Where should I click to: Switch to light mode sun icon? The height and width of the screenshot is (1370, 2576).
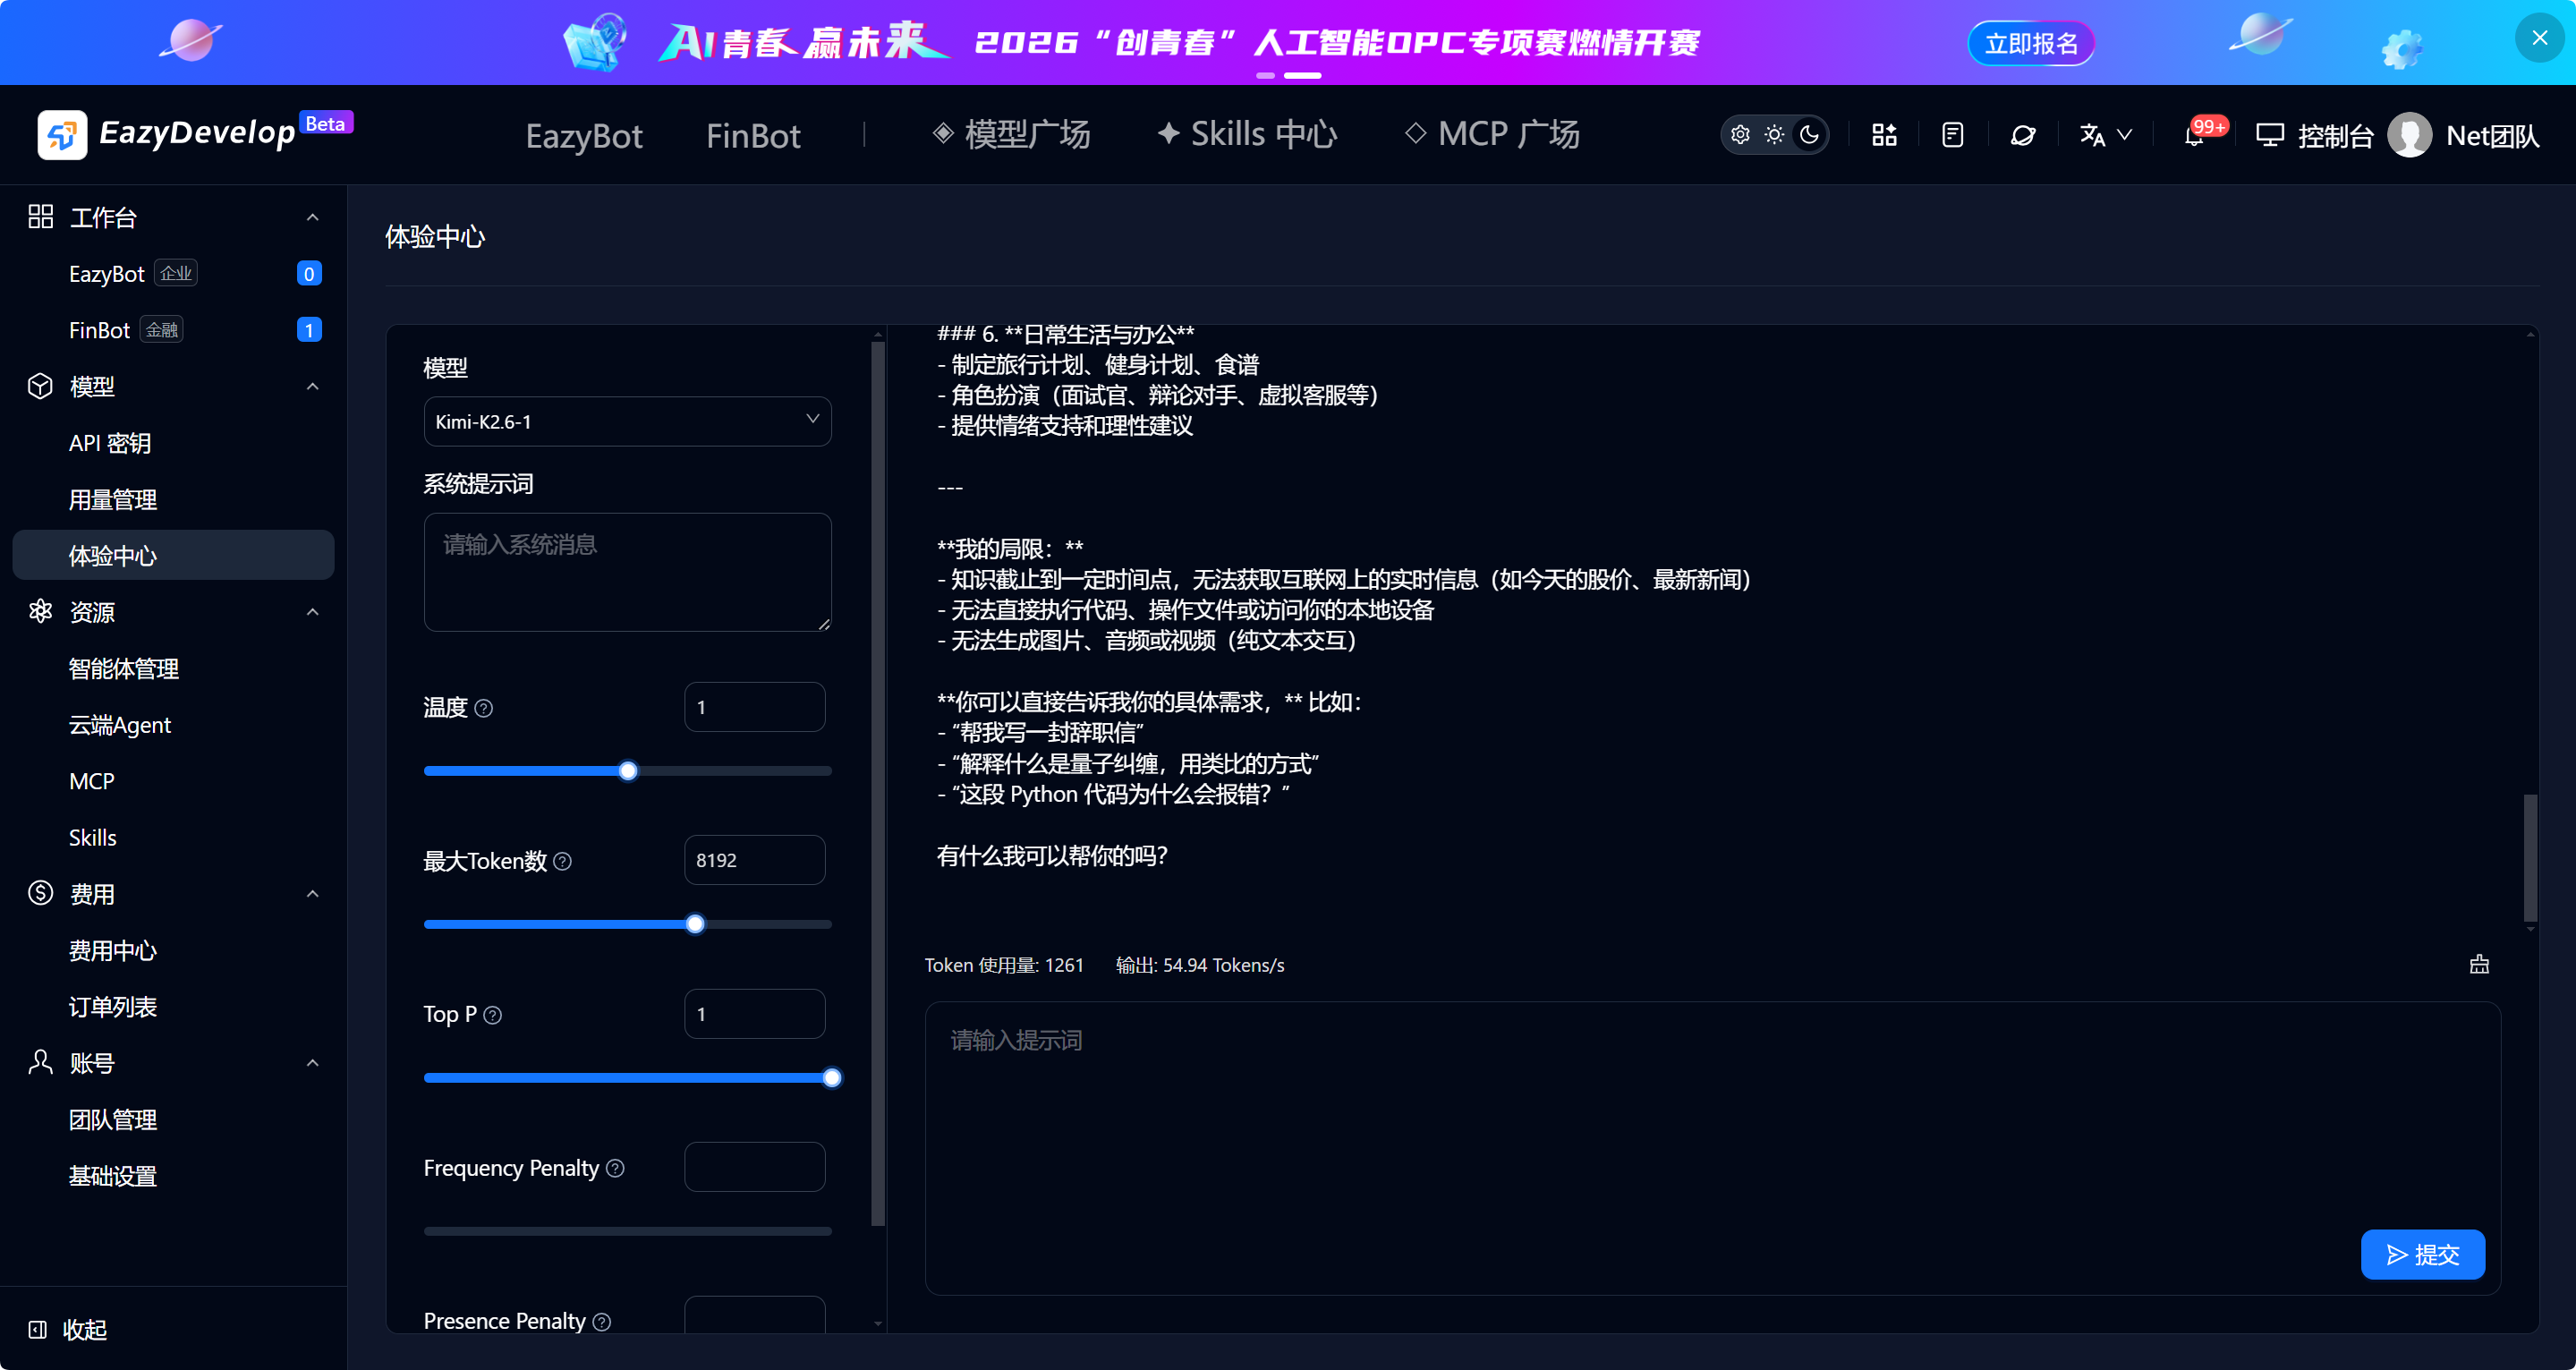tap(1774, 135)
